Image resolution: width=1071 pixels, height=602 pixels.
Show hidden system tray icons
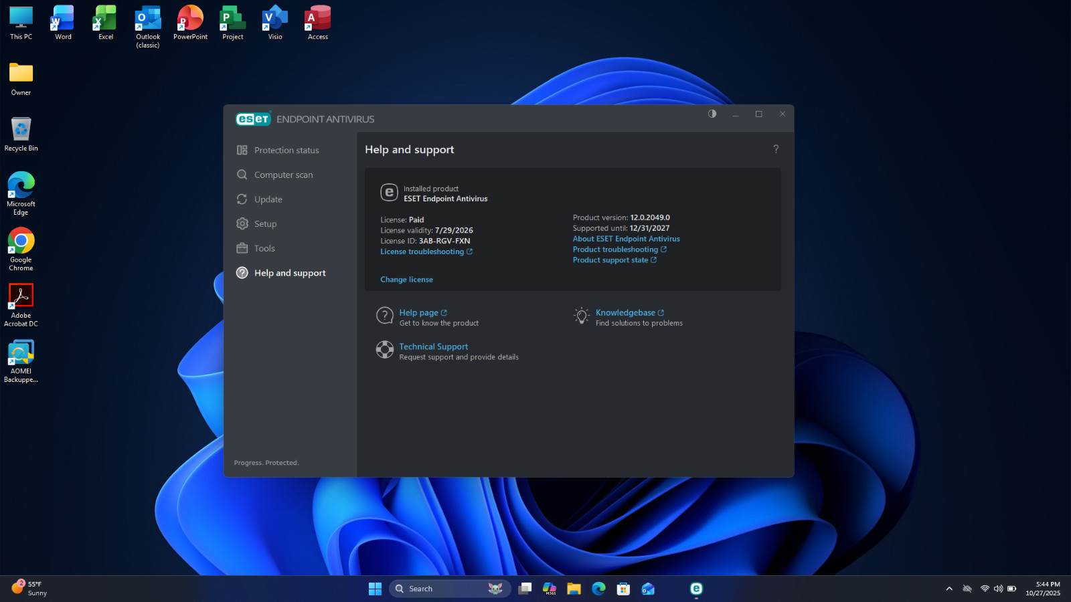(x=949, y=589)
